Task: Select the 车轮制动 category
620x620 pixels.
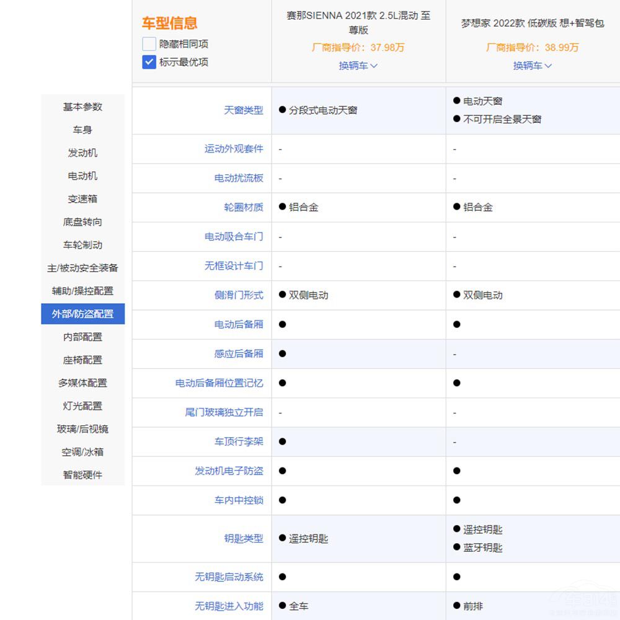Action: [82, 244]
